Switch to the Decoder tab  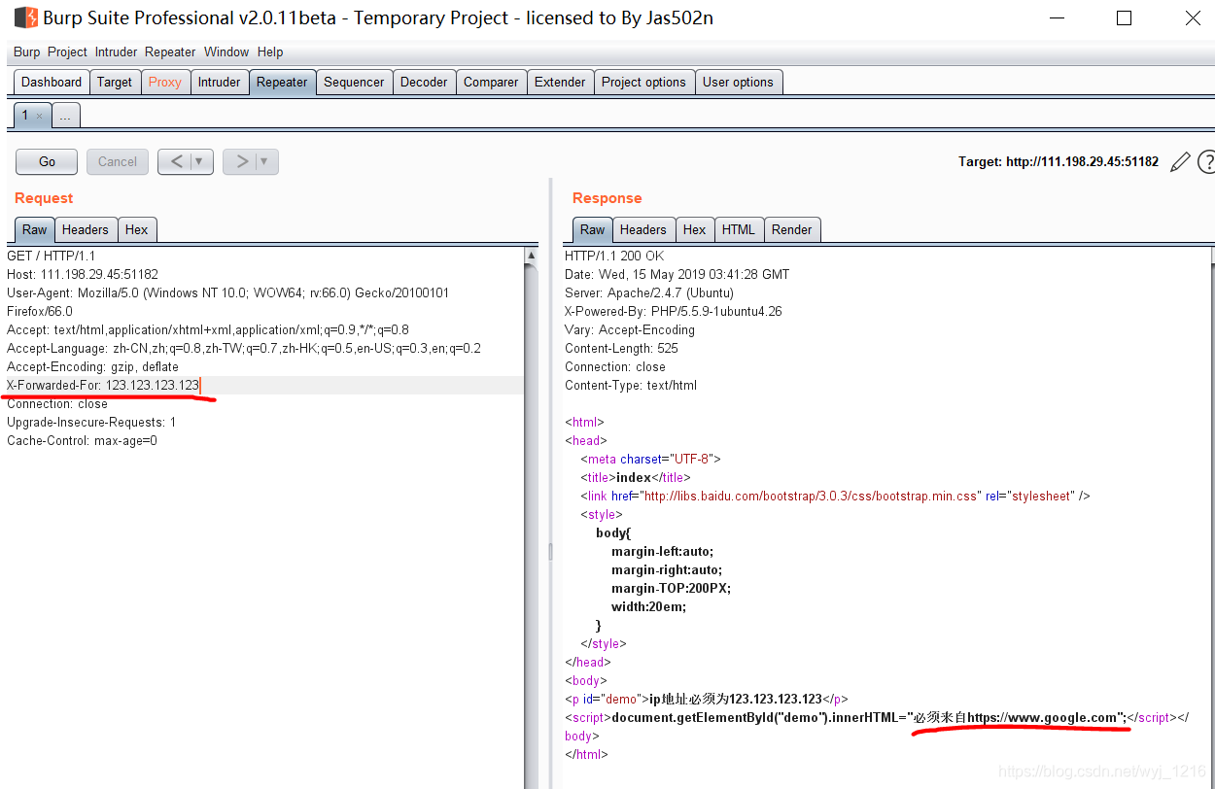coord(425,83)
